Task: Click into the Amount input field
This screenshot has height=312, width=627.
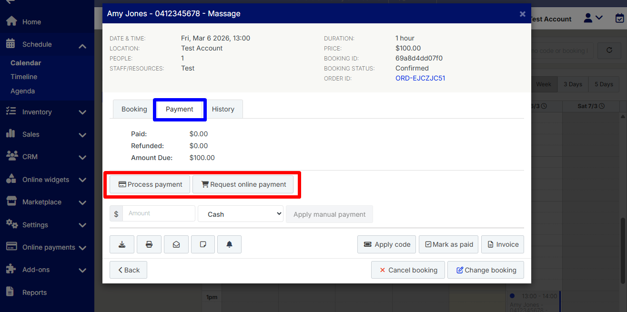Action: coord(159,213)
